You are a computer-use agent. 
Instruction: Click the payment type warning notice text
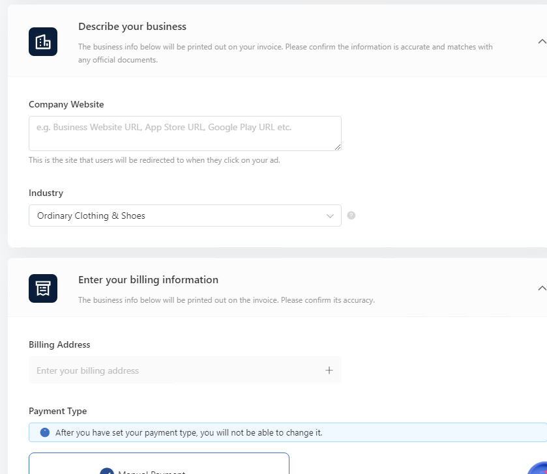tap(188, 432)
